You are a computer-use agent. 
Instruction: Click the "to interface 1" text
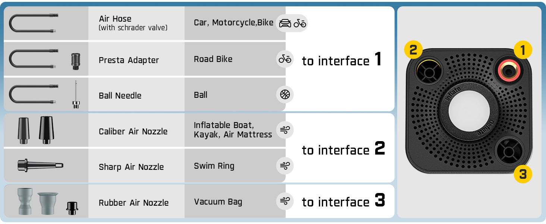coord(342,60)
